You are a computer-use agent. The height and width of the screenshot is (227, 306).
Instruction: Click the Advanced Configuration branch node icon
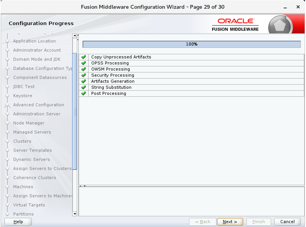(x=7, y=105)
